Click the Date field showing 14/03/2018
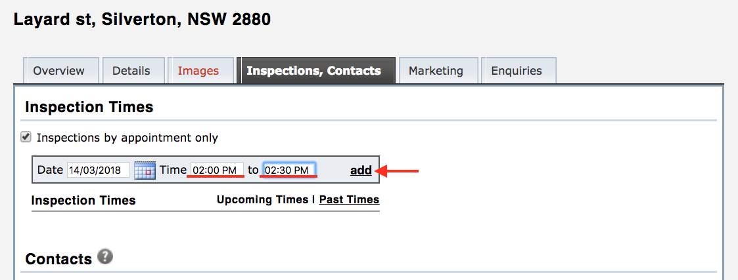The image size is (738, 280). [98, 170]
